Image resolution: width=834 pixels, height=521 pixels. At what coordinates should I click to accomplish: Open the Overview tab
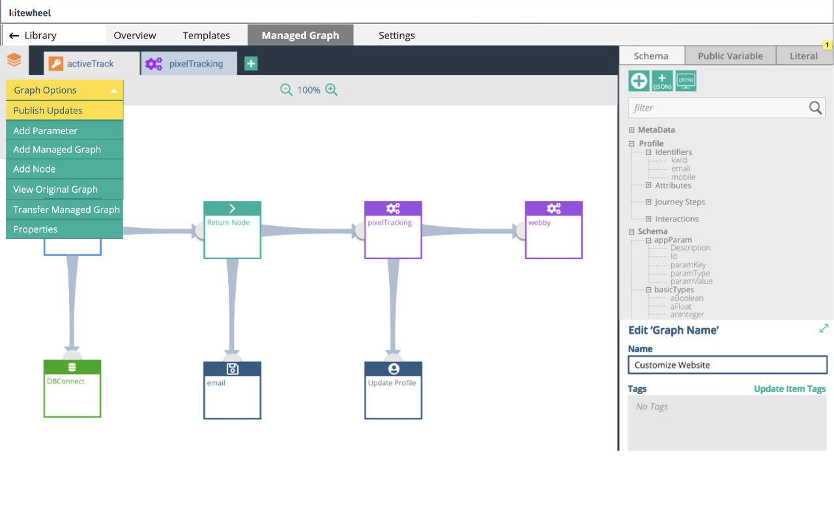[x=135, y=35]
